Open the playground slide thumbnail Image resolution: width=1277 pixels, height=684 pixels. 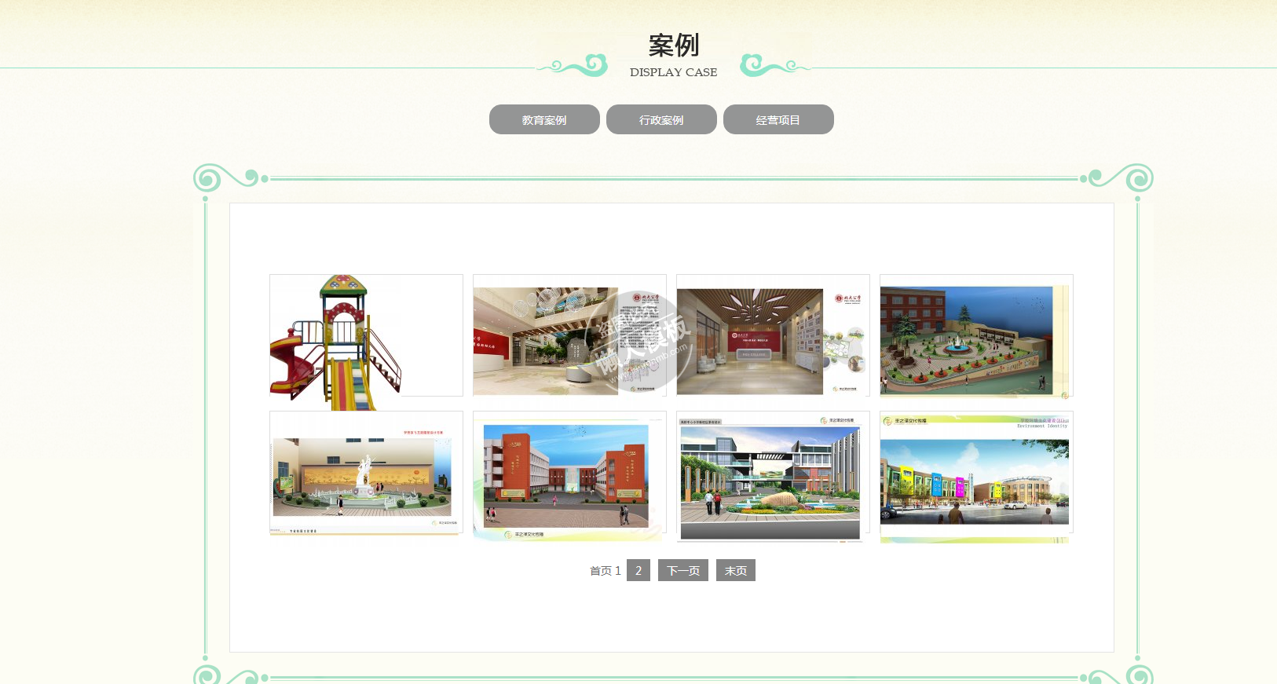tap(366, 338)
